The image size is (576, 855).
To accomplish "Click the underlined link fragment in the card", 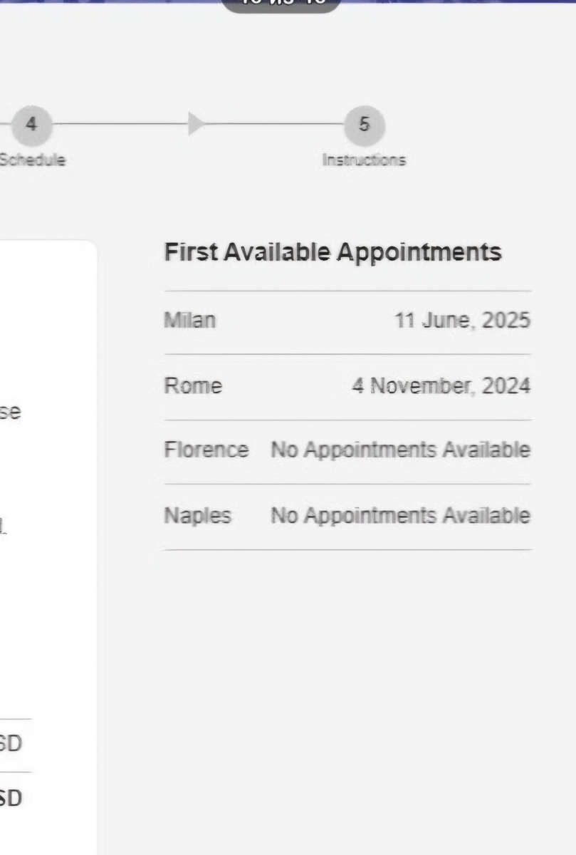I will coord(4,528).
